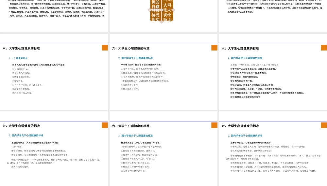Click the line '严和锓（1980）提出了6条心理健康的标准'

[141, 64]
